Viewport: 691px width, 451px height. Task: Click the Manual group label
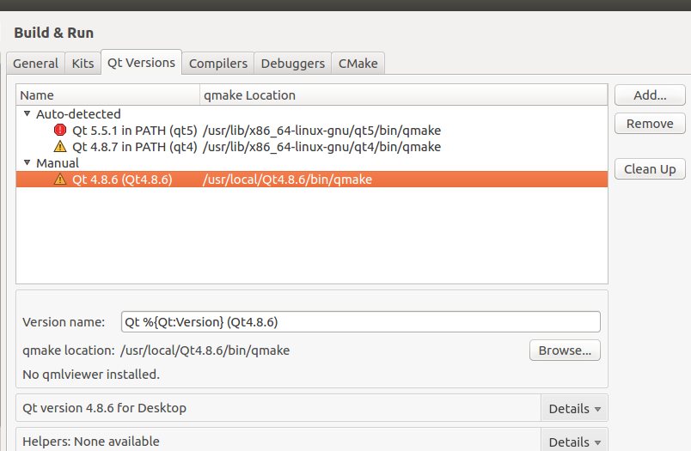pos(58,163)
